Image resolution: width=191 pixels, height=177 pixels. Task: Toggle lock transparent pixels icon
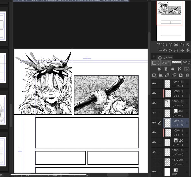179,69
